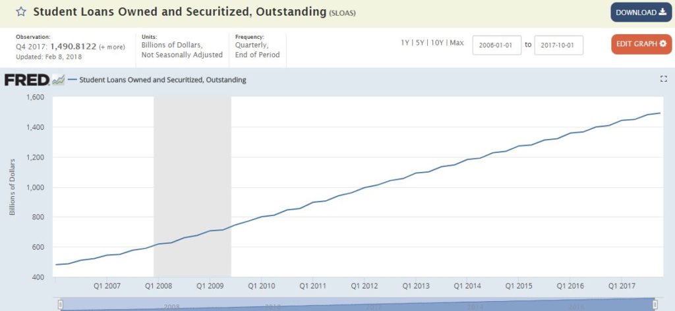Click the shaded recession area on chart
Image resolution: width=675 pixels, height=311 pixels.
coord(192,186)
